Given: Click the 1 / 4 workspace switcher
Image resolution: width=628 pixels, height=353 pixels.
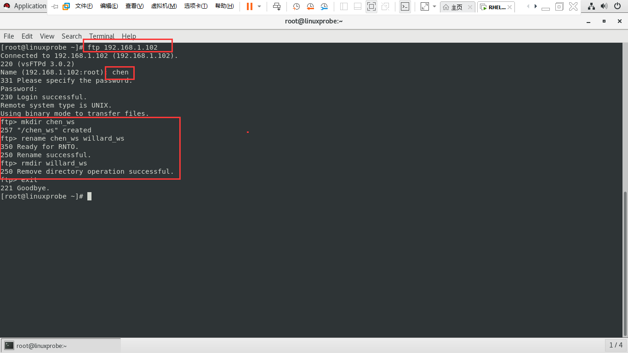Looking at the screenshot, I should pyautogui.click(x=616, y=345).
